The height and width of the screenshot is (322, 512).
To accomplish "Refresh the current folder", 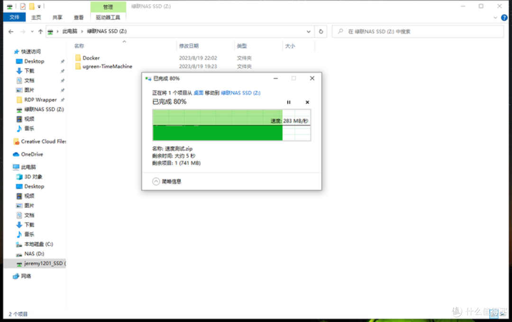I will tap(321, 32).
